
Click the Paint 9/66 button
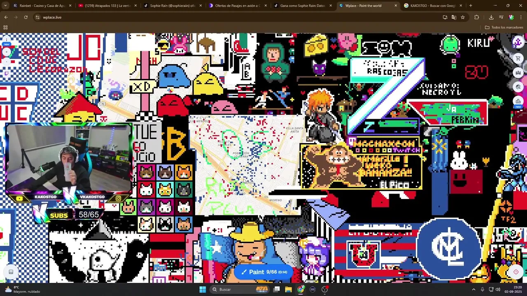(x=263, y=272)
